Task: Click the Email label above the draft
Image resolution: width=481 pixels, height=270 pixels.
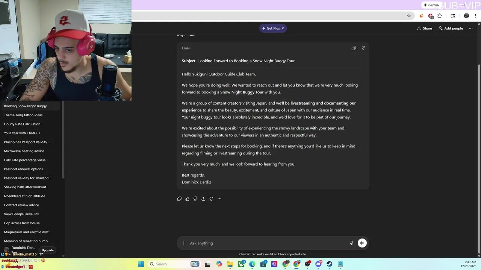Action: [x=186, y=48]
